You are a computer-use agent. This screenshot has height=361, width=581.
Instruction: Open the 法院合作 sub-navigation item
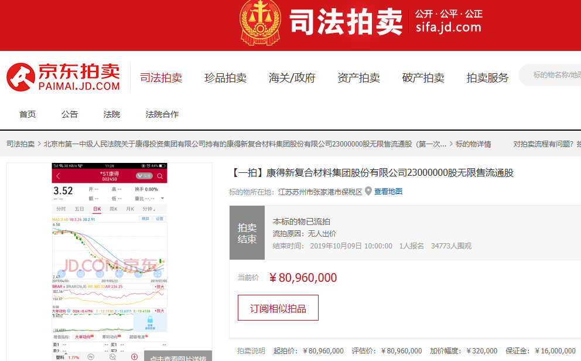pyautogui.click(x=162, y=114)
